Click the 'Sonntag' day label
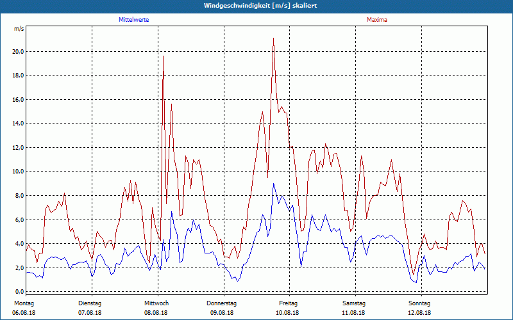Image resolution: width=513 pixels, height=320 pixels. pyautogui.click(x=419, y=303)
